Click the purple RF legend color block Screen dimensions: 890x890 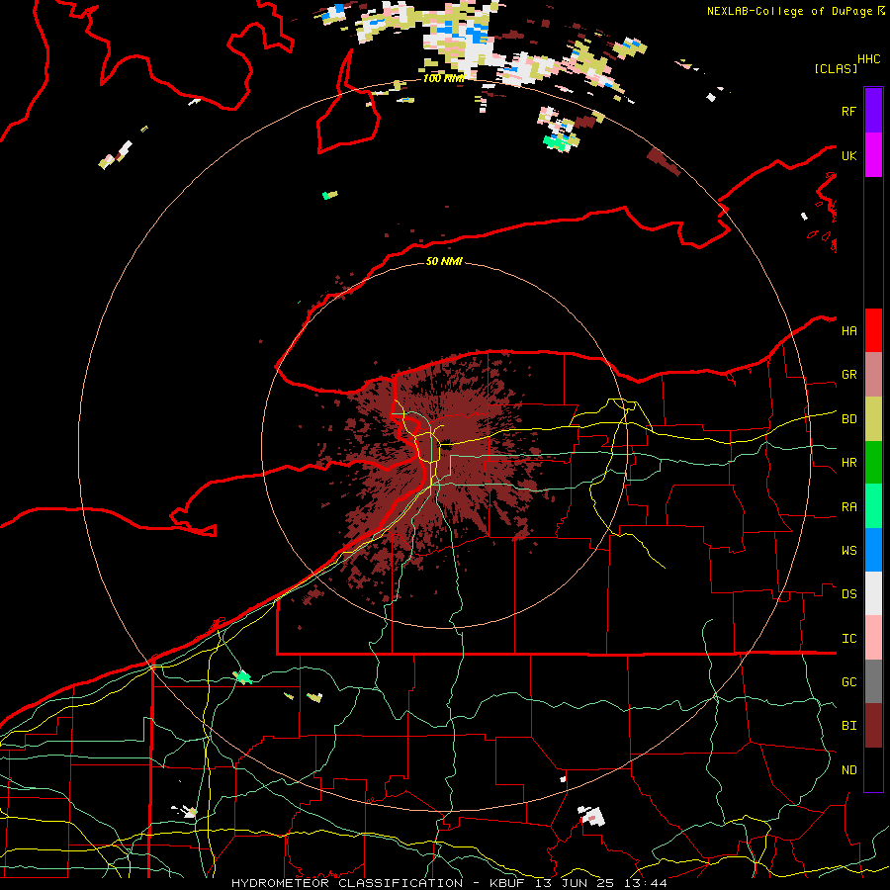(x=873, y=111)
